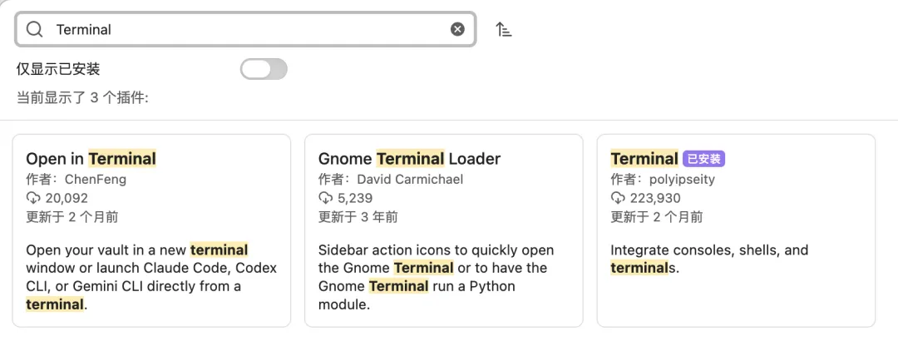Click the Sidebar action icons description text

pos(436,250)
